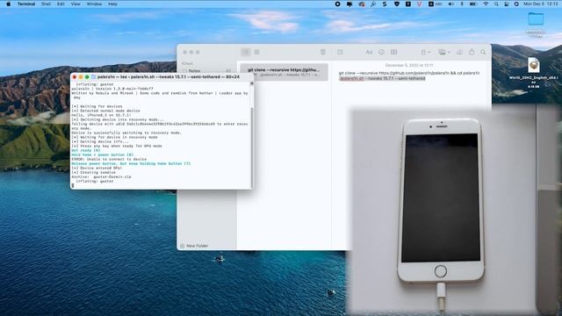The height and width of the screenshot is (316, 562).
Task: Click the 'Get ready (0)' line in Terminal
Action: [86, 150]
